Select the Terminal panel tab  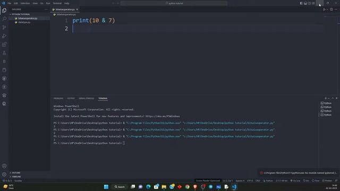(x=103, y=98)
